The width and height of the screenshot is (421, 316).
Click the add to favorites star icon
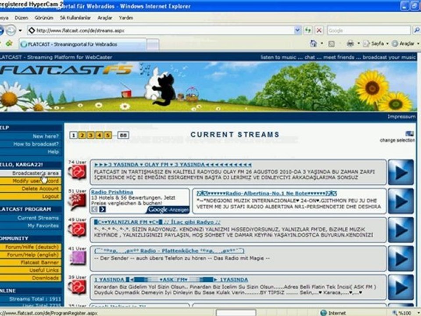tap(9, 43)
